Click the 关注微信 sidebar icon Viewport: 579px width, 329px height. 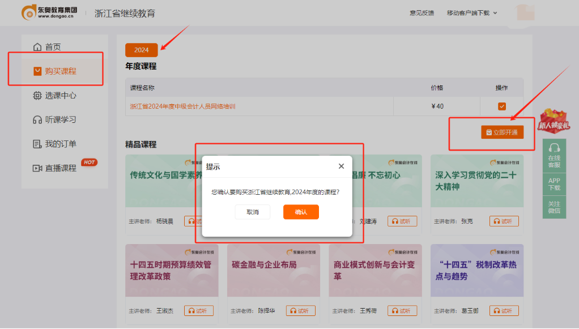554,207
